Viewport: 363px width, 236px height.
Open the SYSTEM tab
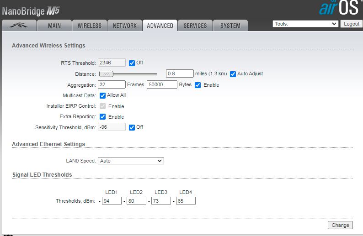[x=230, y=26]
